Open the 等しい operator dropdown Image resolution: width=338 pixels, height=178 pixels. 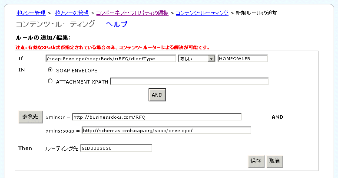coord(197,58)
